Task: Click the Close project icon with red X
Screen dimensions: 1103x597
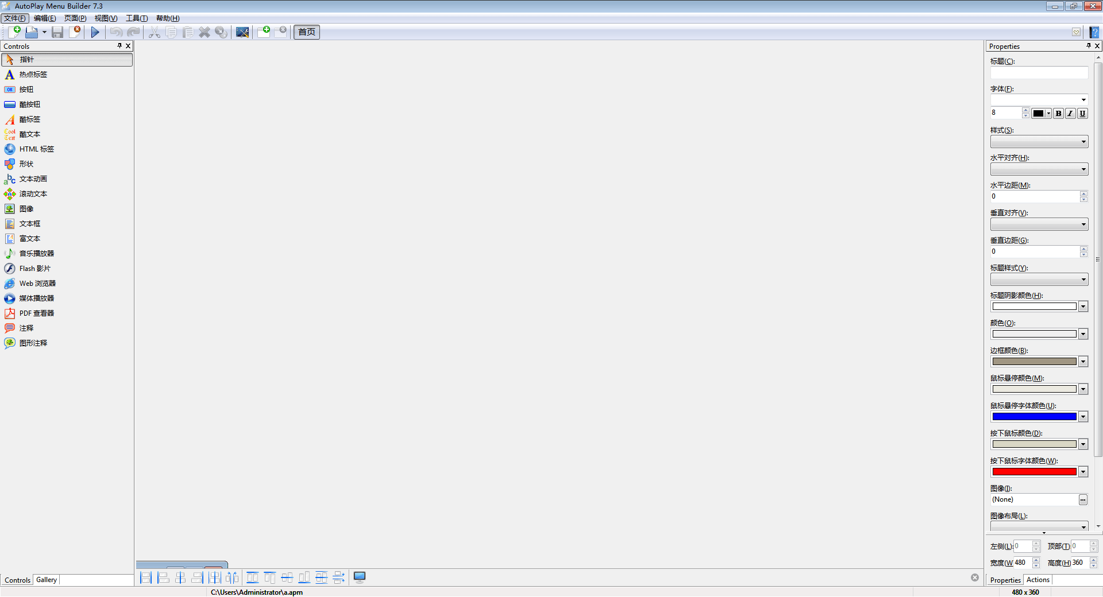Action: pos(75,32)
